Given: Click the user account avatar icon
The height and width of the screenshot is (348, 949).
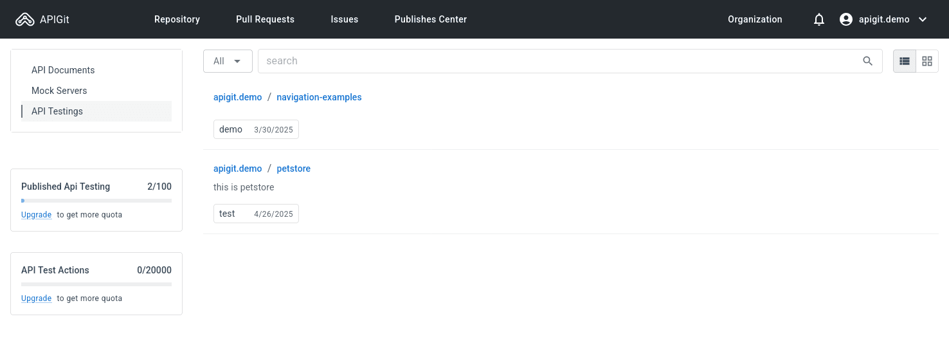Looking at the screenshot, I should 846,19.
